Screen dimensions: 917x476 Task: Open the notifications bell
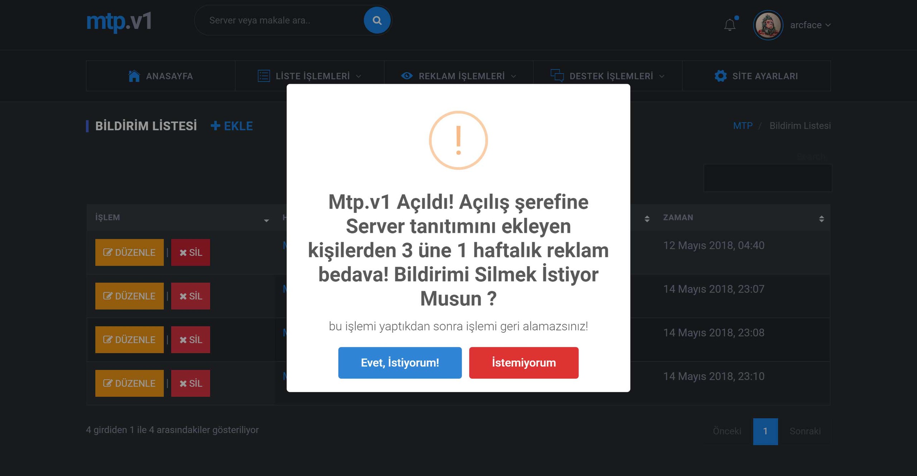tap(730, 25)
